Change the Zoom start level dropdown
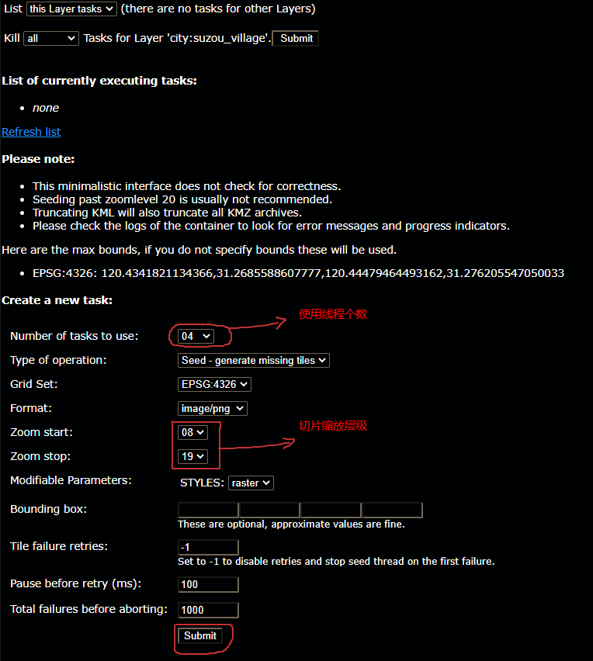The image size is (593, 661). point(192,432)
